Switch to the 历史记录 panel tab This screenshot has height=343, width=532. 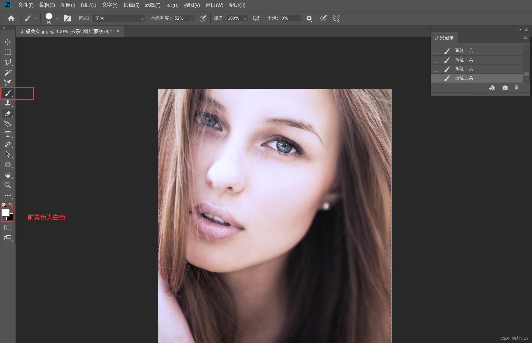[x=444, y=37]
